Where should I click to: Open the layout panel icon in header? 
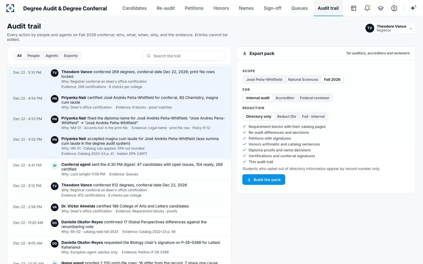pyautogui.click(x=354, y=8)
